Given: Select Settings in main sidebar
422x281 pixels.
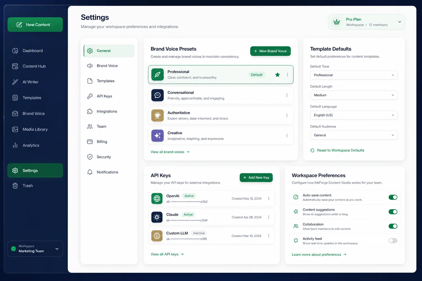Looking at the screenshot, I should pos(35,170).
